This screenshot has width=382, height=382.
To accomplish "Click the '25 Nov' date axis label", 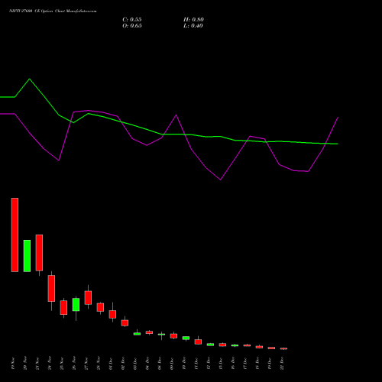I will pyautogui.click(x=62, y=364).
